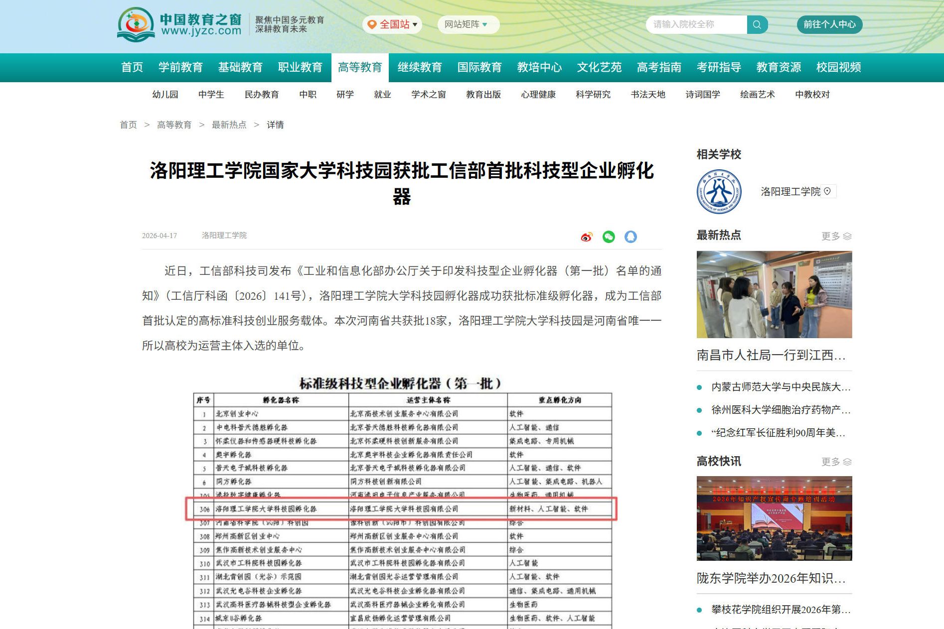The width and height of the screenshot is (944, 629).
Task: Open the 心理健康 submenu item
Action: tap(538, 95)
